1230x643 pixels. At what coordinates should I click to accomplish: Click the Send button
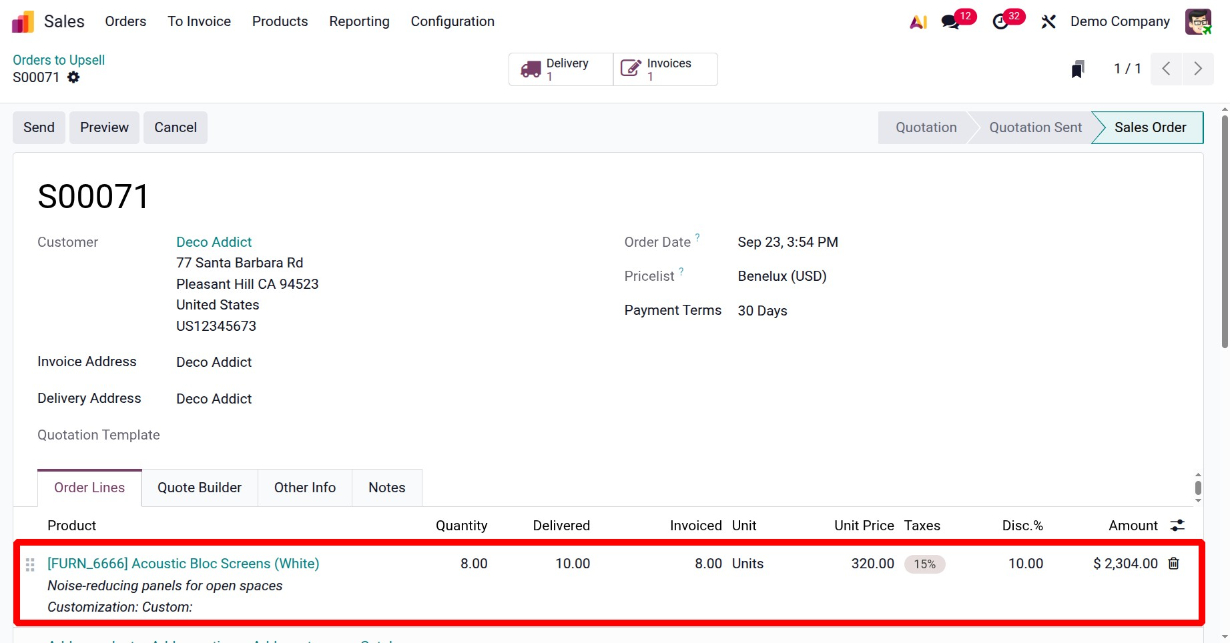click(x=39, y=127)
